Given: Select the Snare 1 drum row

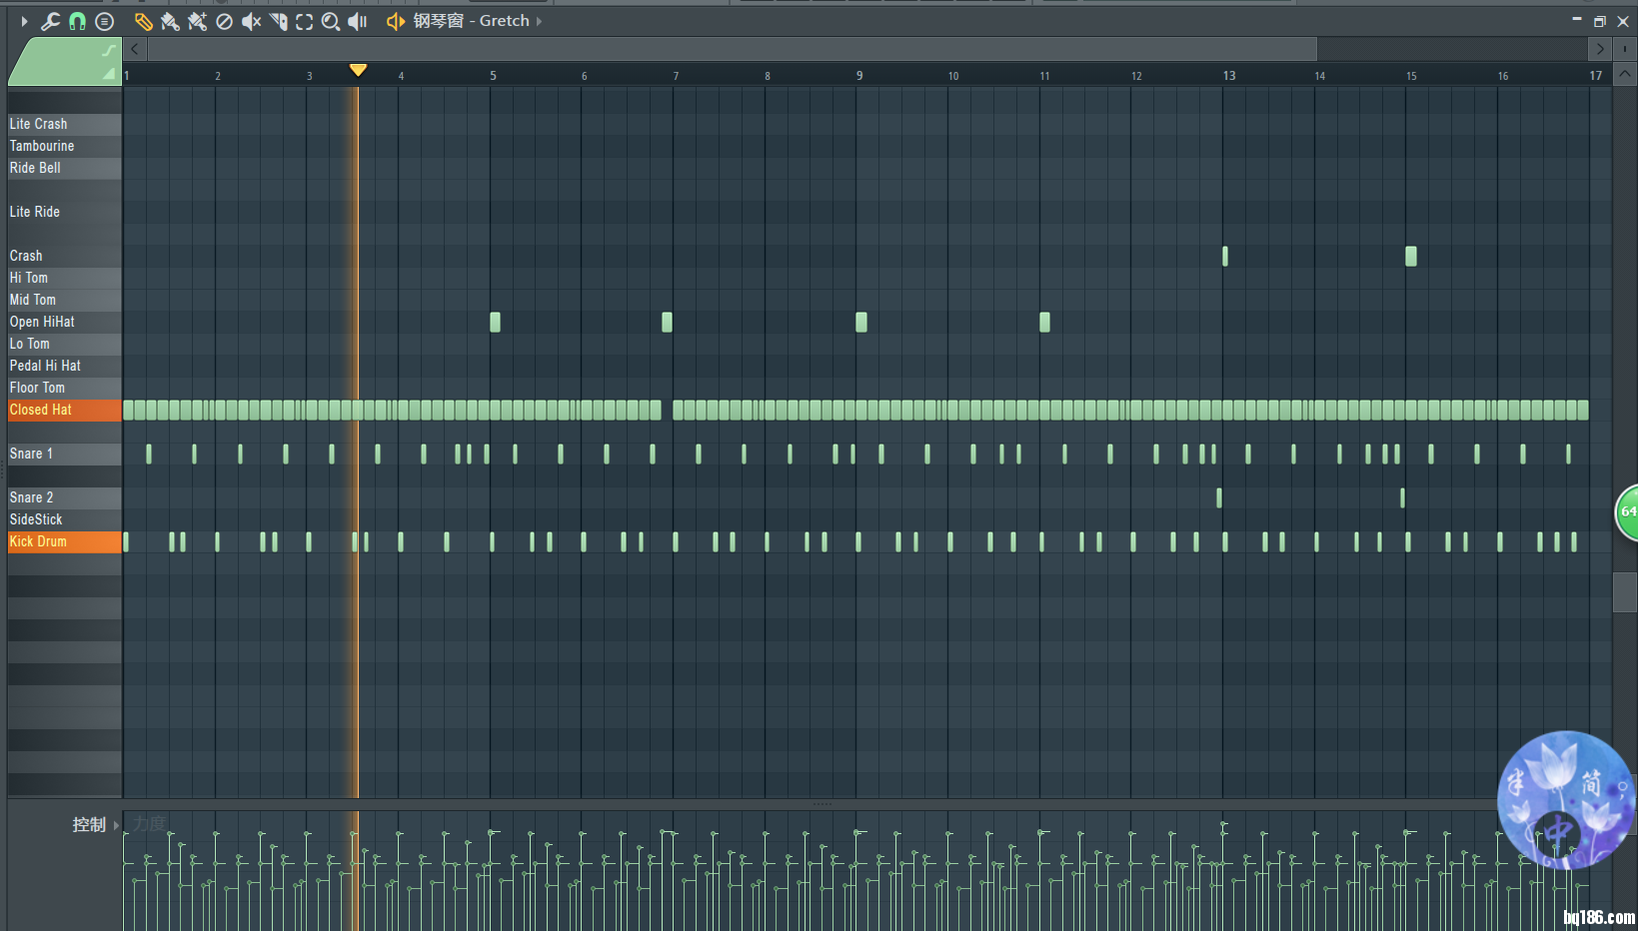Looking at the screenshot, I should [64, 454].
